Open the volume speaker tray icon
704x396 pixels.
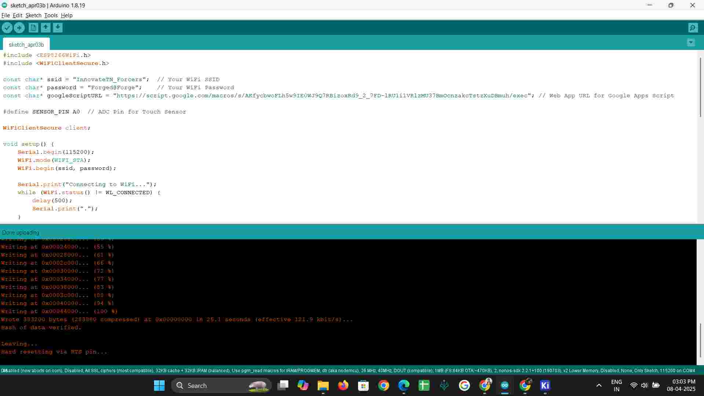click(644, 385)
